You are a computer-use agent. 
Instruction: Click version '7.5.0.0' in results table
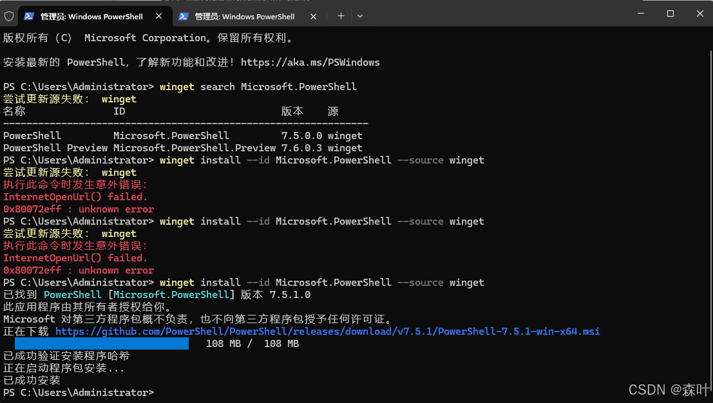pos(301,136)
